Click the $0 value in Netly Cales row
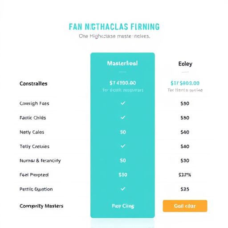228x228 pixels. coord(123,132)
